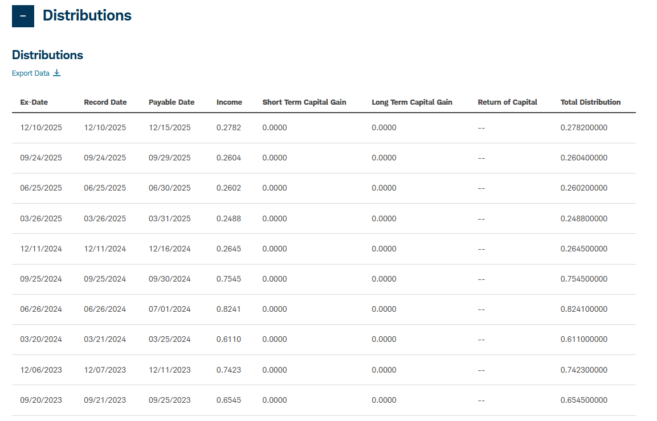
Task: Click the Income column header
Action: click(229, 102)
